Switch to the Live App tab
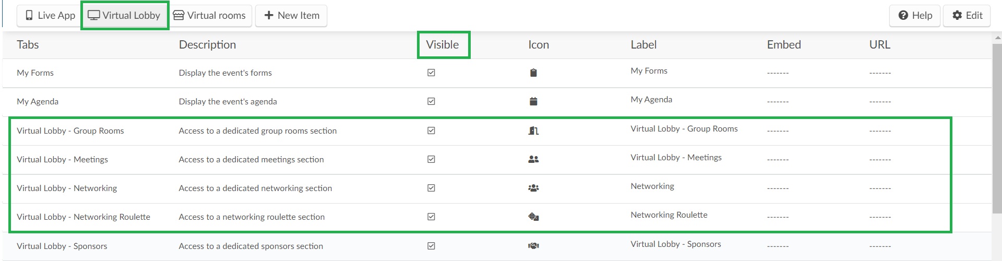This screenshot has width=1002, height=261. click(50, 16)
